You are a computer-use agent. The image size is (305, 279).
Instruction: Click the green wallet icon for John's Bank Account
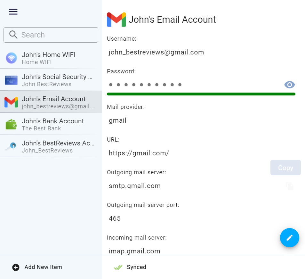[x=11, y=124]
